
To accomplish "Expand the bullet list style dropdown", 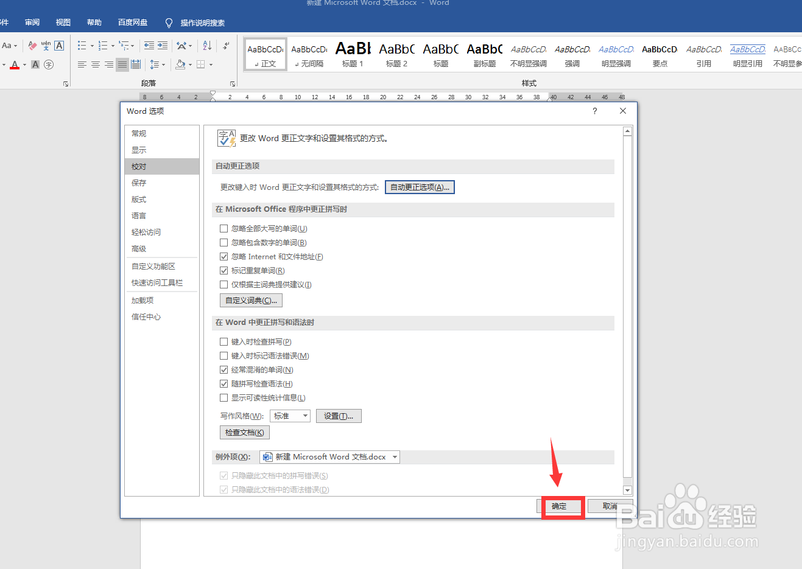I will (x=92, y=46).
